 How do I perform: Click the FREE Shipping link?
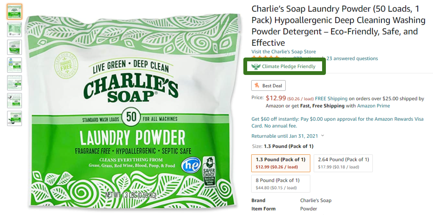point(331,98)
